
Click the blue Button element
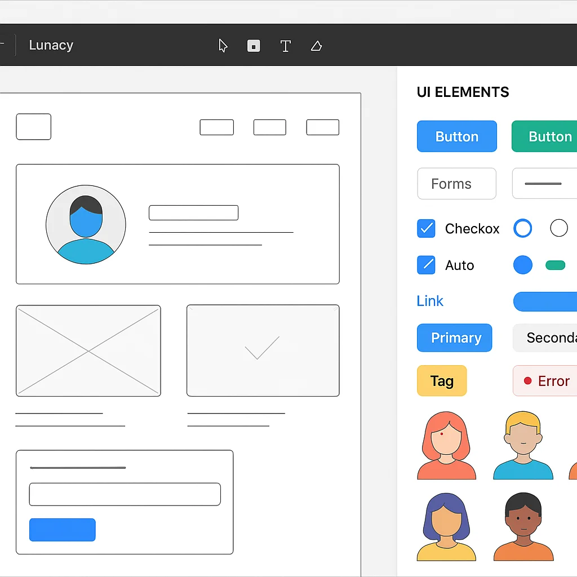coord(456,136)
